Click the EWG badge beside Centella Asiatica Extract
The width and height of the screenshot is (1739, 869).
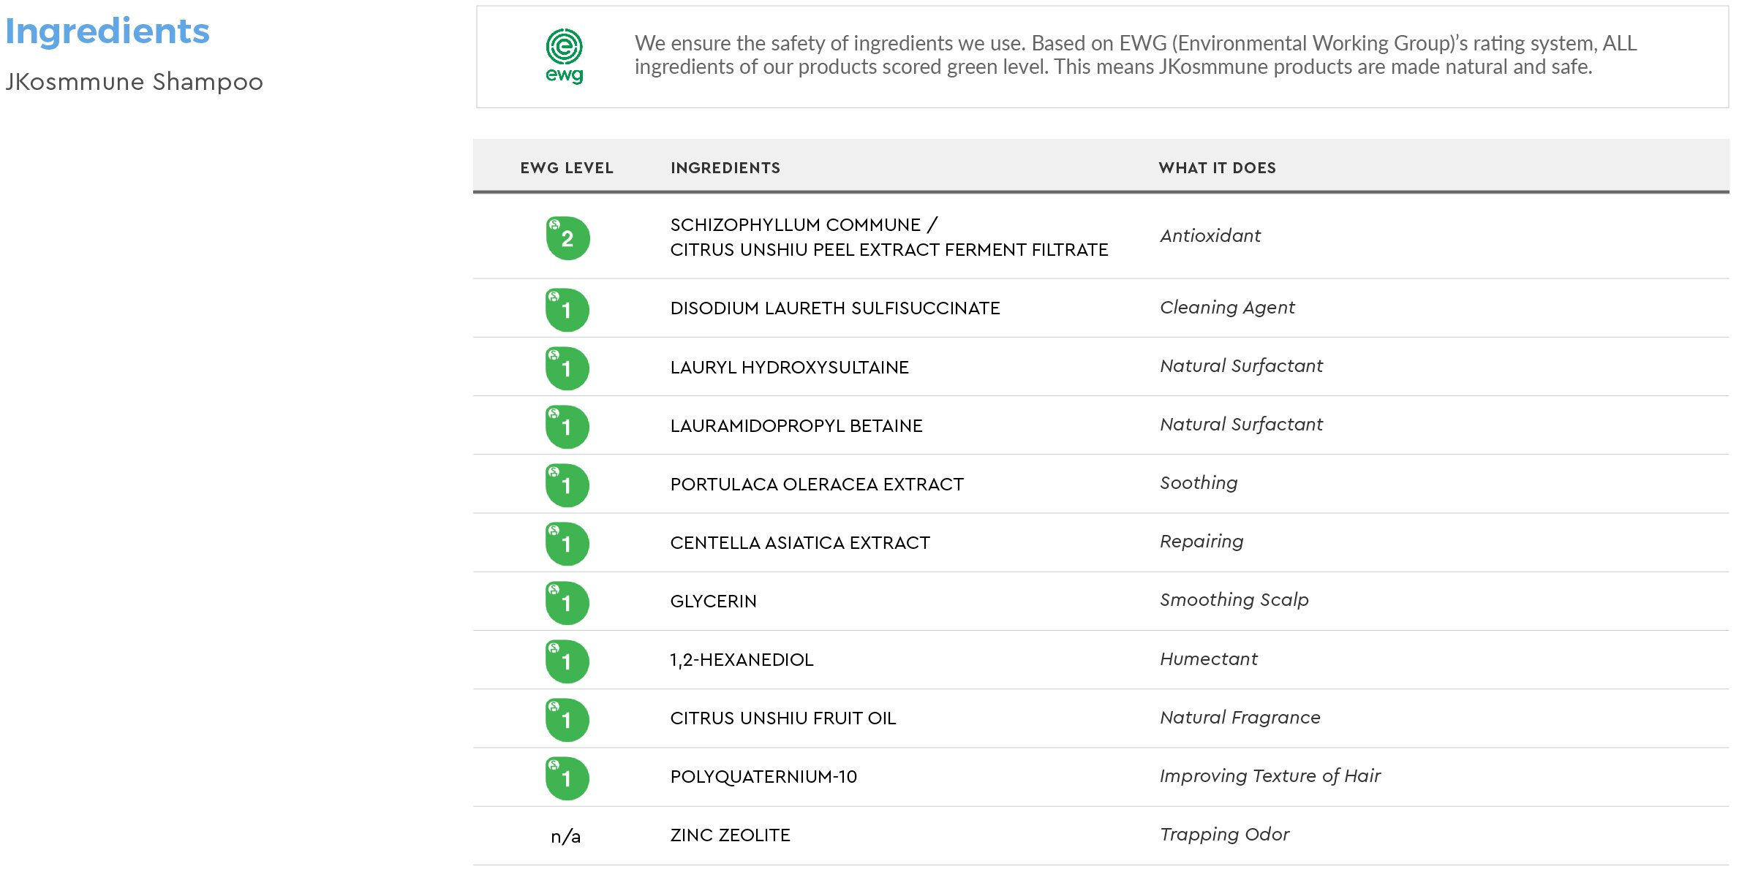(567, 544)
